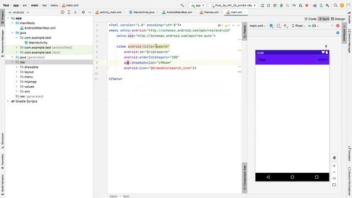Click the orange account avatar icon
This screenshot has width=352, height=198.
click(342, 5)
